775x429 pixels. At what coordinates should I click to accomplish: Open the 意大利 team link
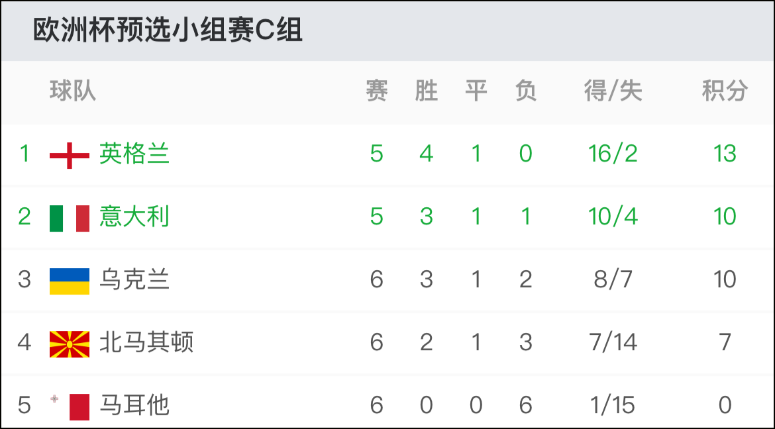[x=134, y=216]
